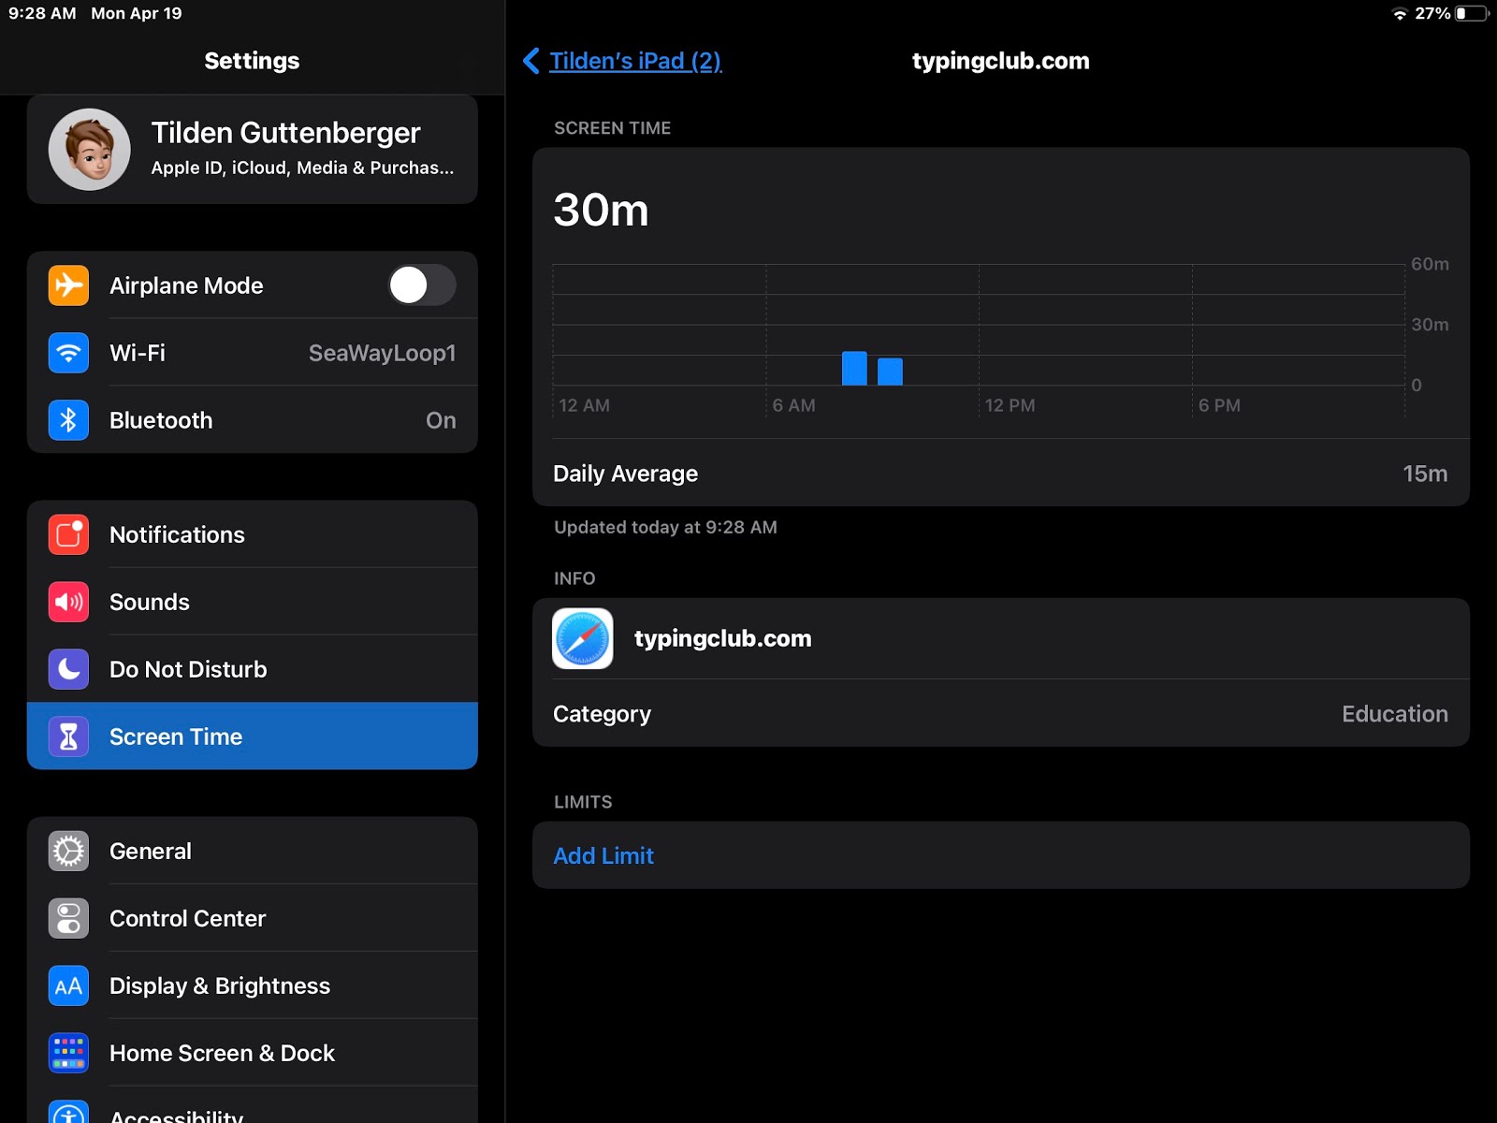Open Control Center settings

[253, 918]
